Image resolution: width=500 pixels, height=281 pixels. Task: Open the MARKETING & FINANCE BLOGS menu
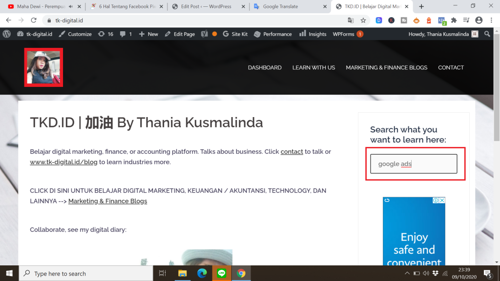click(386, 67)
